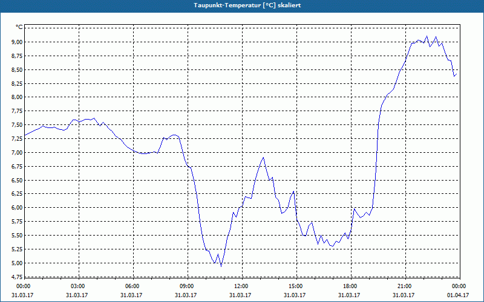Click the '31.03.17' date beneath '12:00'
This screenshot has height=302, width=484.
point(240,295)
